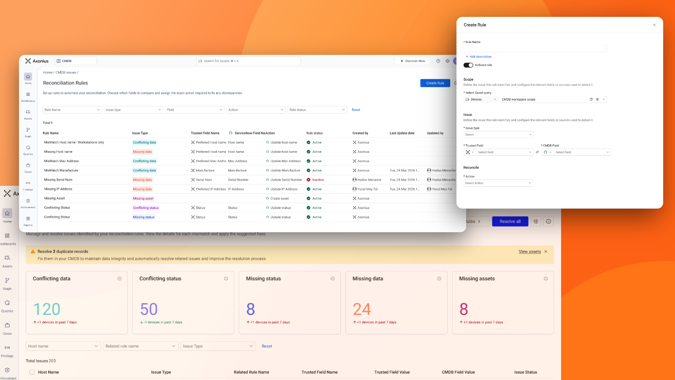Open the settings gear icon in the top bar
The image size is (675, 380).
pyautogui.click(x=448, y=61)
